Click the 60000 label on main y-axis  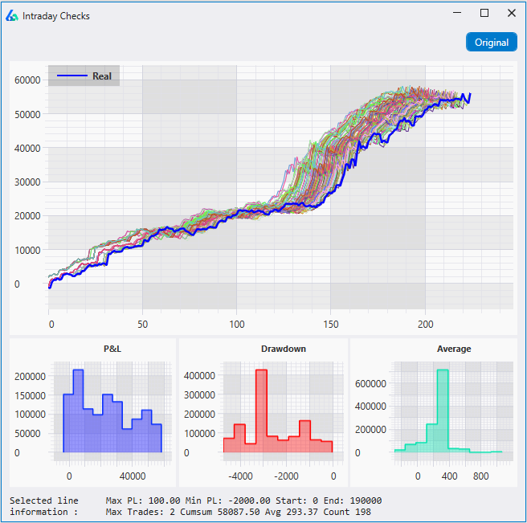click(27, 80)
